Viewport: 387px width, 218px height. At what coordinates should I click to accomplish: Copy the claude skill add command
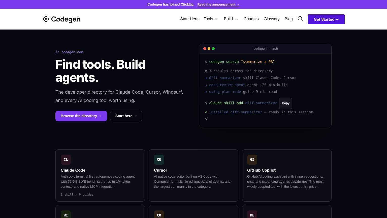click(x=286, y=103)
